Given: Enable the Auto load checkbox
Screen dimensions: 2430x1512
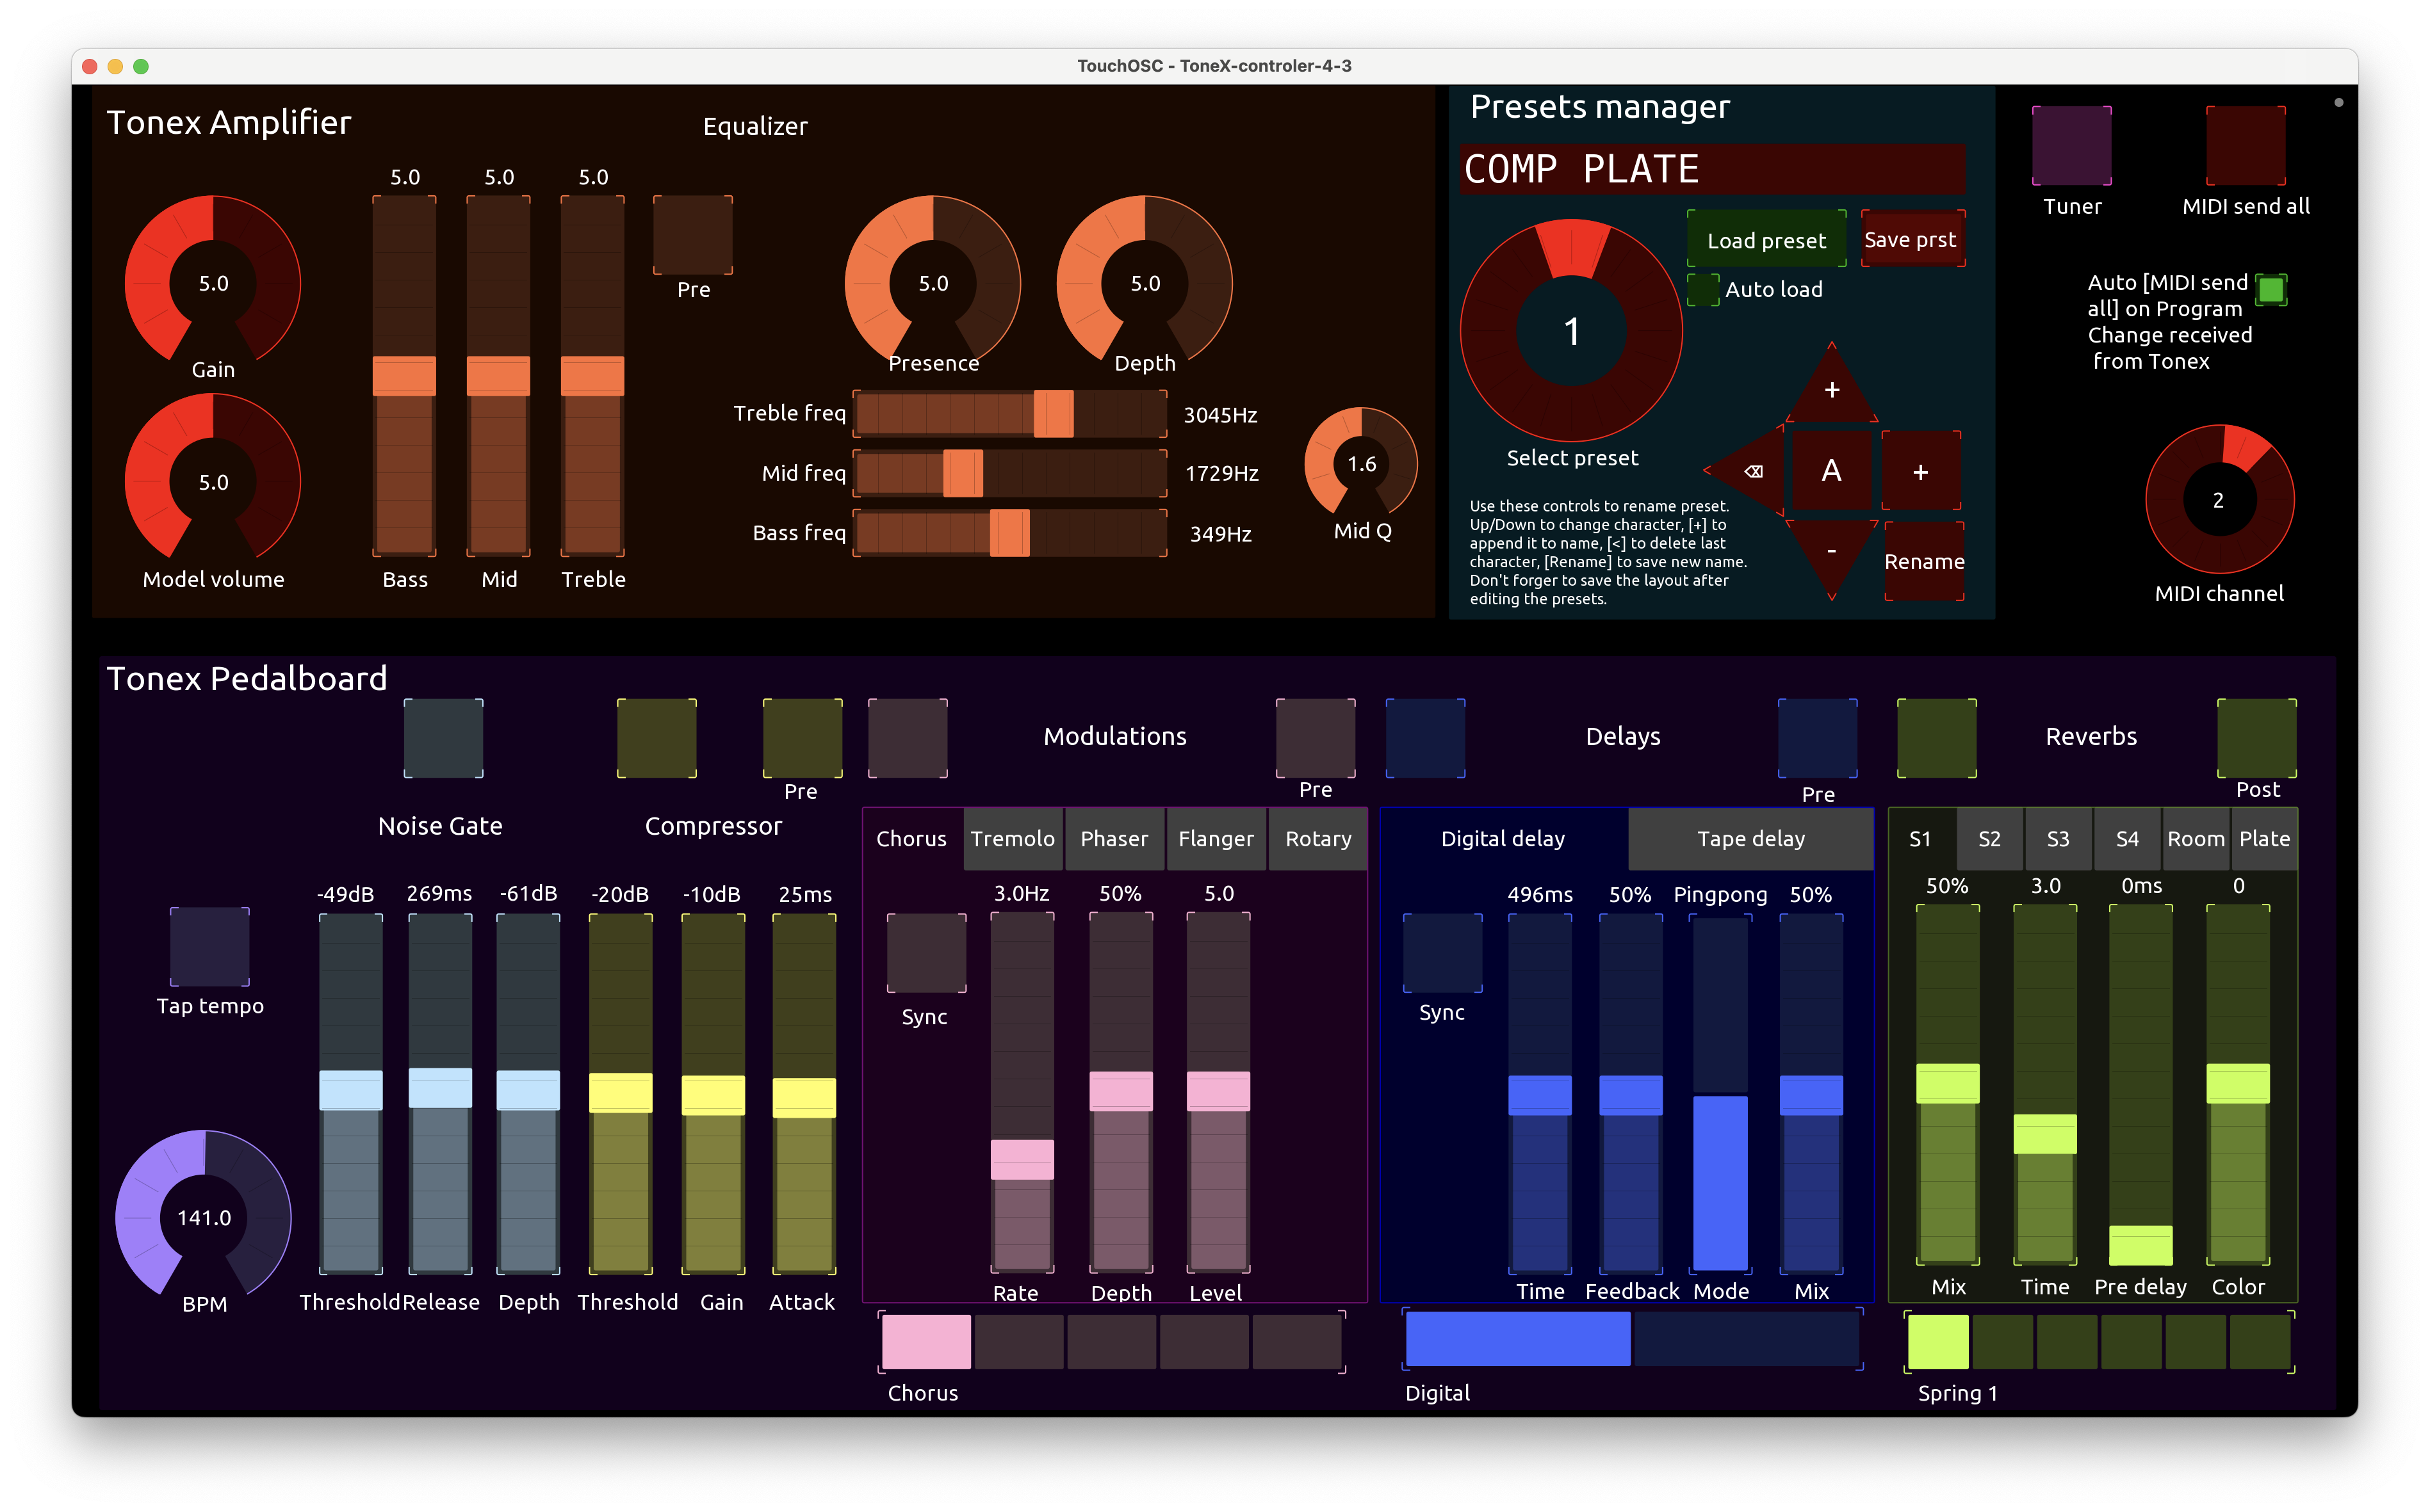Looking at the screenshot, I should coord(1702,290).
